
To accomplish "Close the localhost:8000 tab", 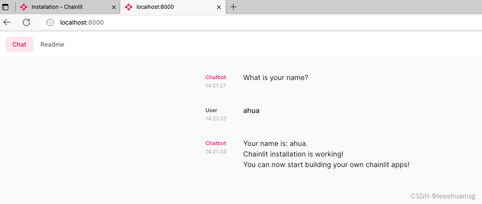I will [x=219, y=7].
